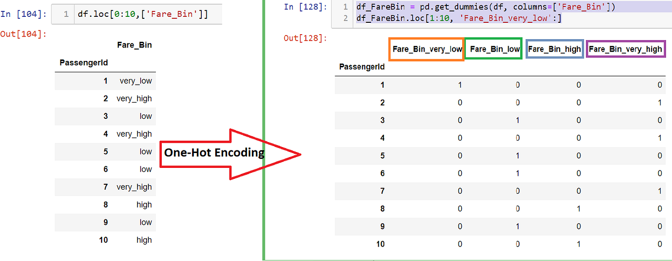Click 'very_high' value for passenger 2, left table
672x261 pixels.
[134, 99]
